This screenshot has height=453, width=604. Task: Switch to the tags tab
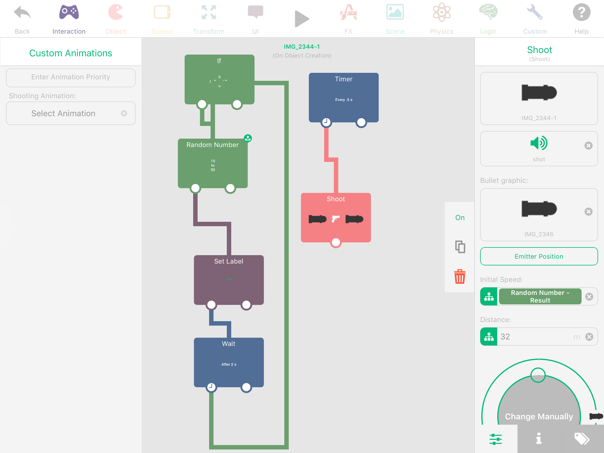click(x=582, y=439)
